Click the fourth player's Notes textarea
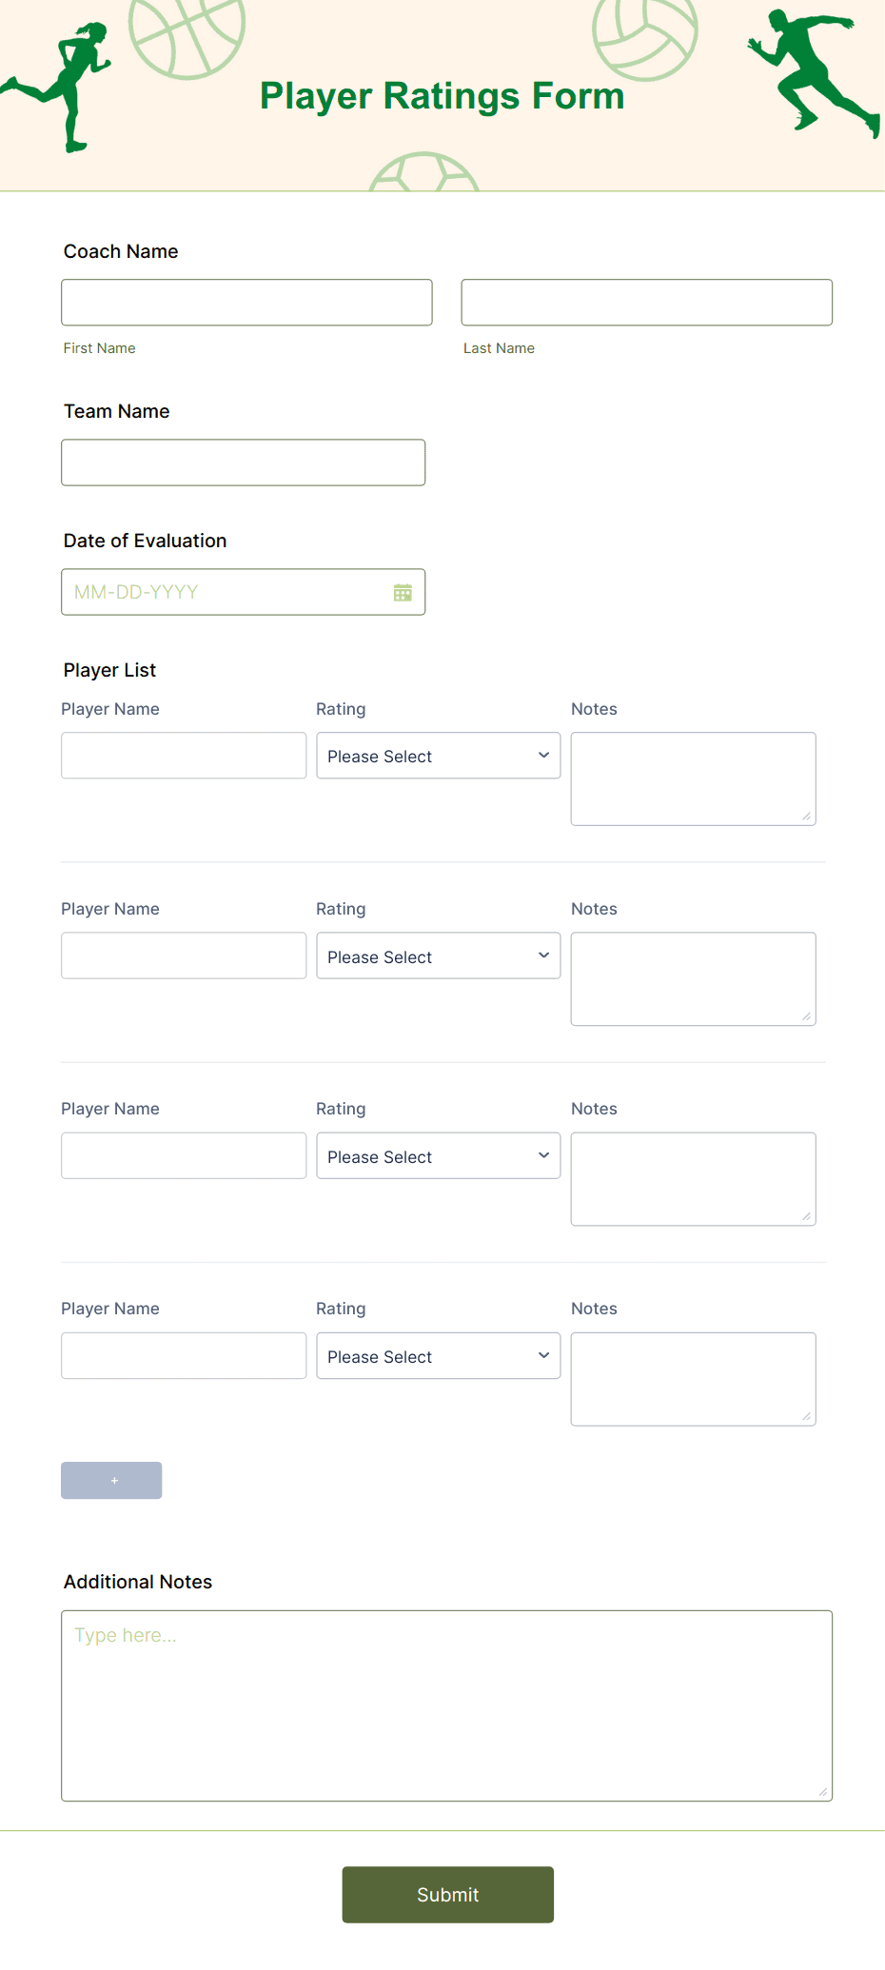 click(693, 1378)
